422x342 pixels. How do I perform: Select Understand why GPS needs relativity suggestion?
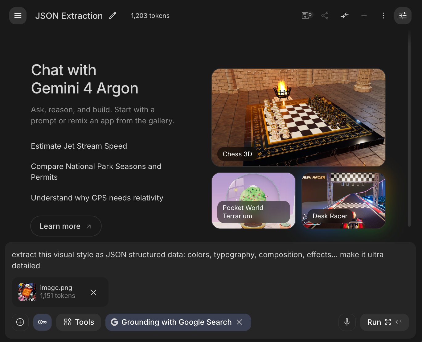[x=97, y=198]
